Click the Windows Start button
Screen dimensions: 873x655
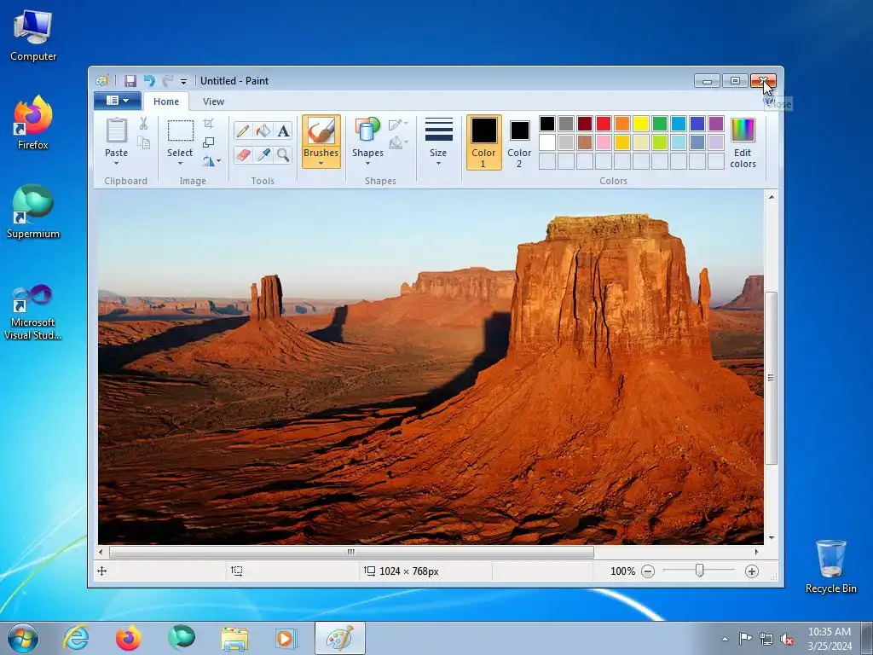[x=23, y=638]
